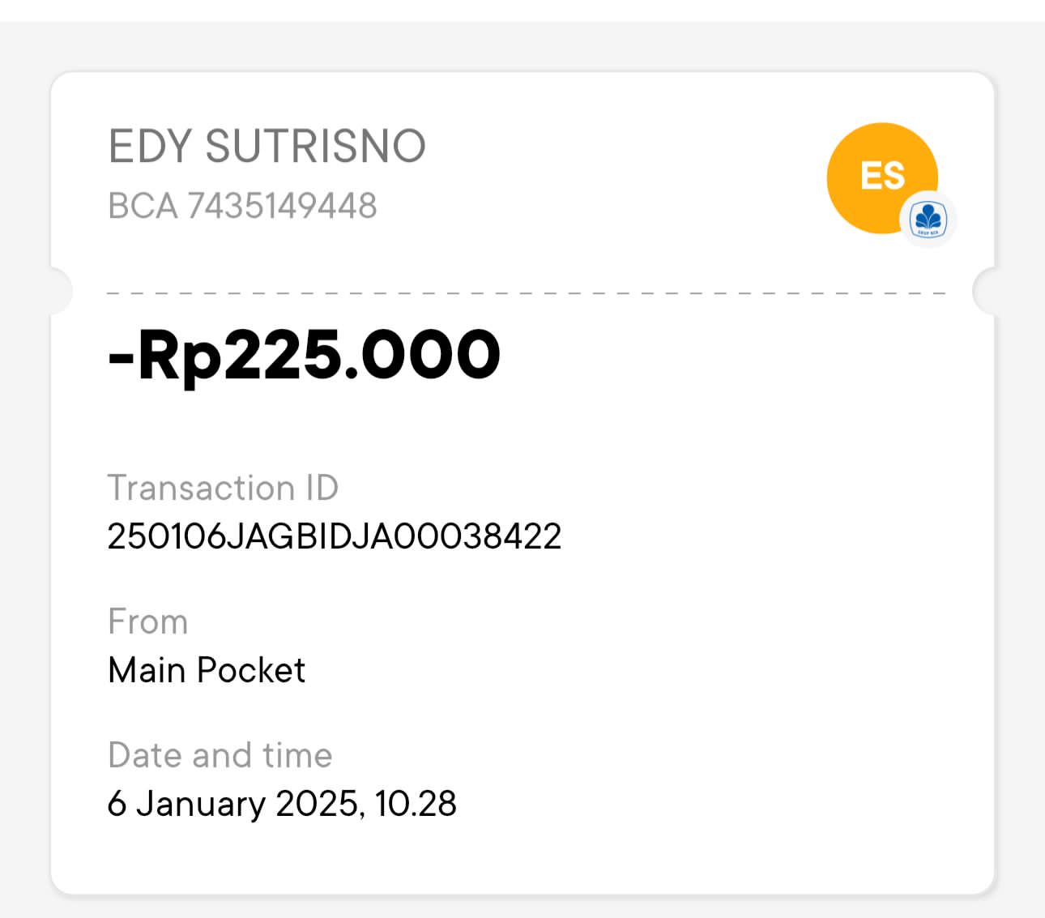Click the 10.28 time value
Screen dimensions: 1045x918
[x=416, y=804]
